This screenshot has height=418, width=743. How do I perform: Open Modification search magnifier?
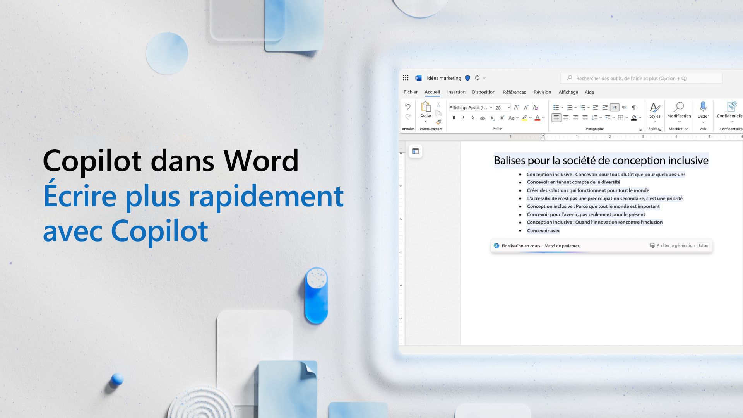click(x=679, y=106)
